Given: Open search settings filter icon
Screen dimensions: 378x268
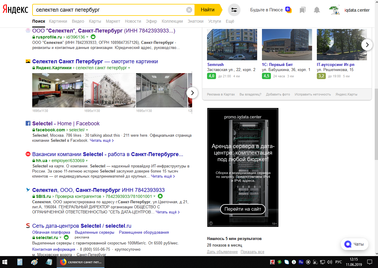Looking at the screenshot, I should click(234, 10).
